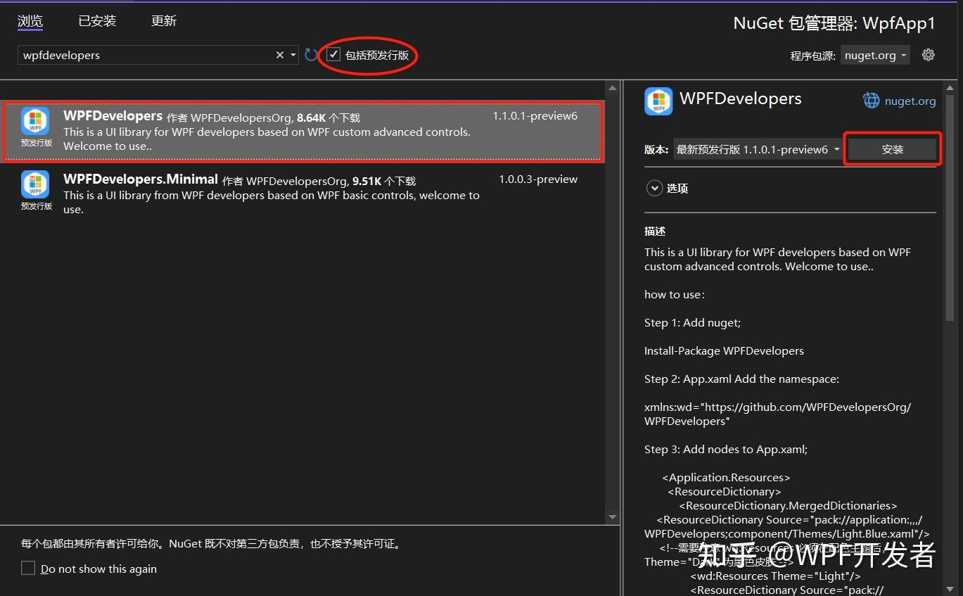
Task: Check the Do not show this again box
Action: [x=28, y=568]
